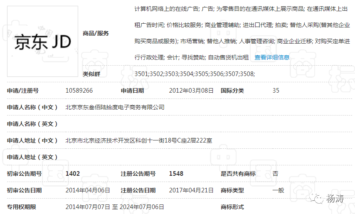Click the 商标形式 label
The image size is (355, 214).
pyautogui.click(x=232, y=207)
